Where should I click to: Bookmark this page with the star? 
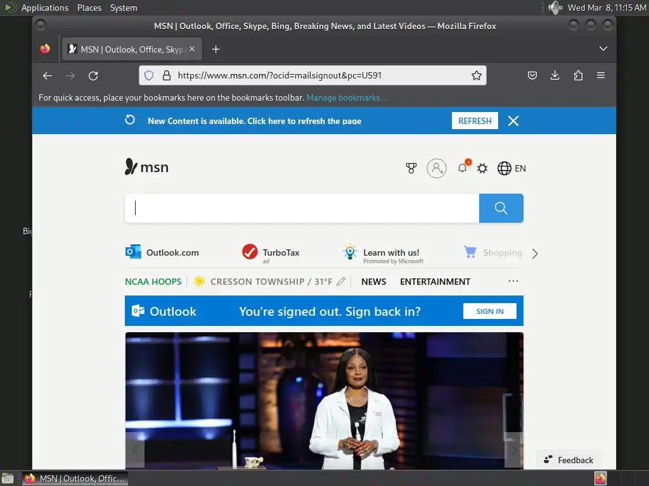pyautogui.click(x=477, y=75)
